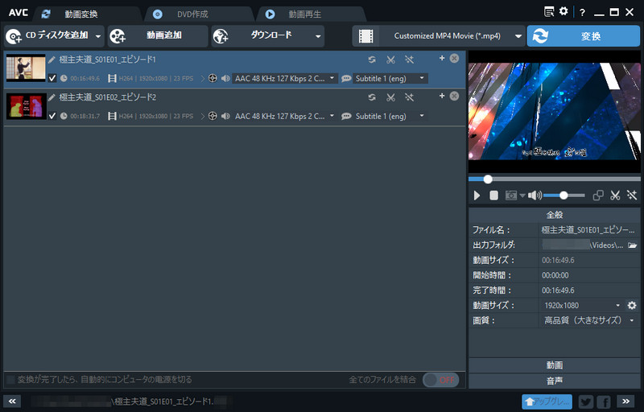Open the 動画変換 tab
644x412 pixels.
pos(87,14)
